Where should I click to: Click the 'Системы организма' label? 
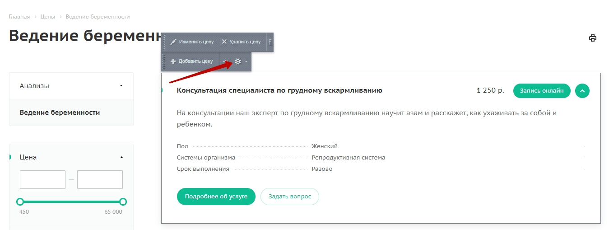coord(206,158)
